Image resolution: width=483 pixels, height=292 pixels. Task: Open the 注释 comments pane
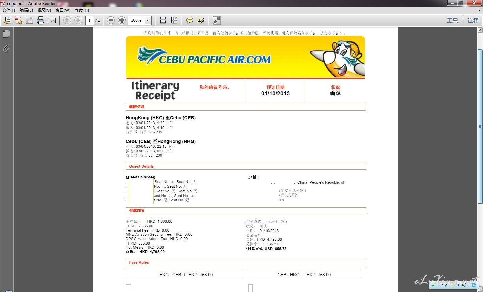point(473,20)
